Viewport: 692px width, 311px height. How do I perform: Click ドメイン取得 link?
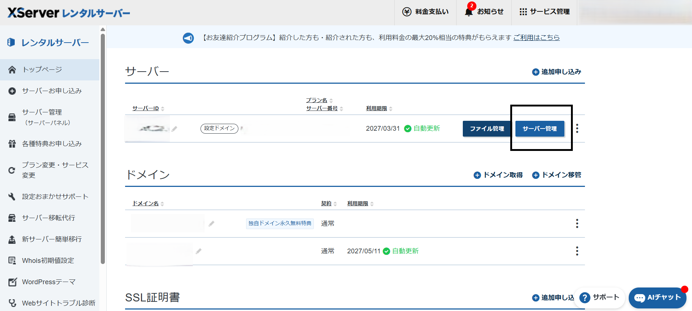(x=498, y=175)
